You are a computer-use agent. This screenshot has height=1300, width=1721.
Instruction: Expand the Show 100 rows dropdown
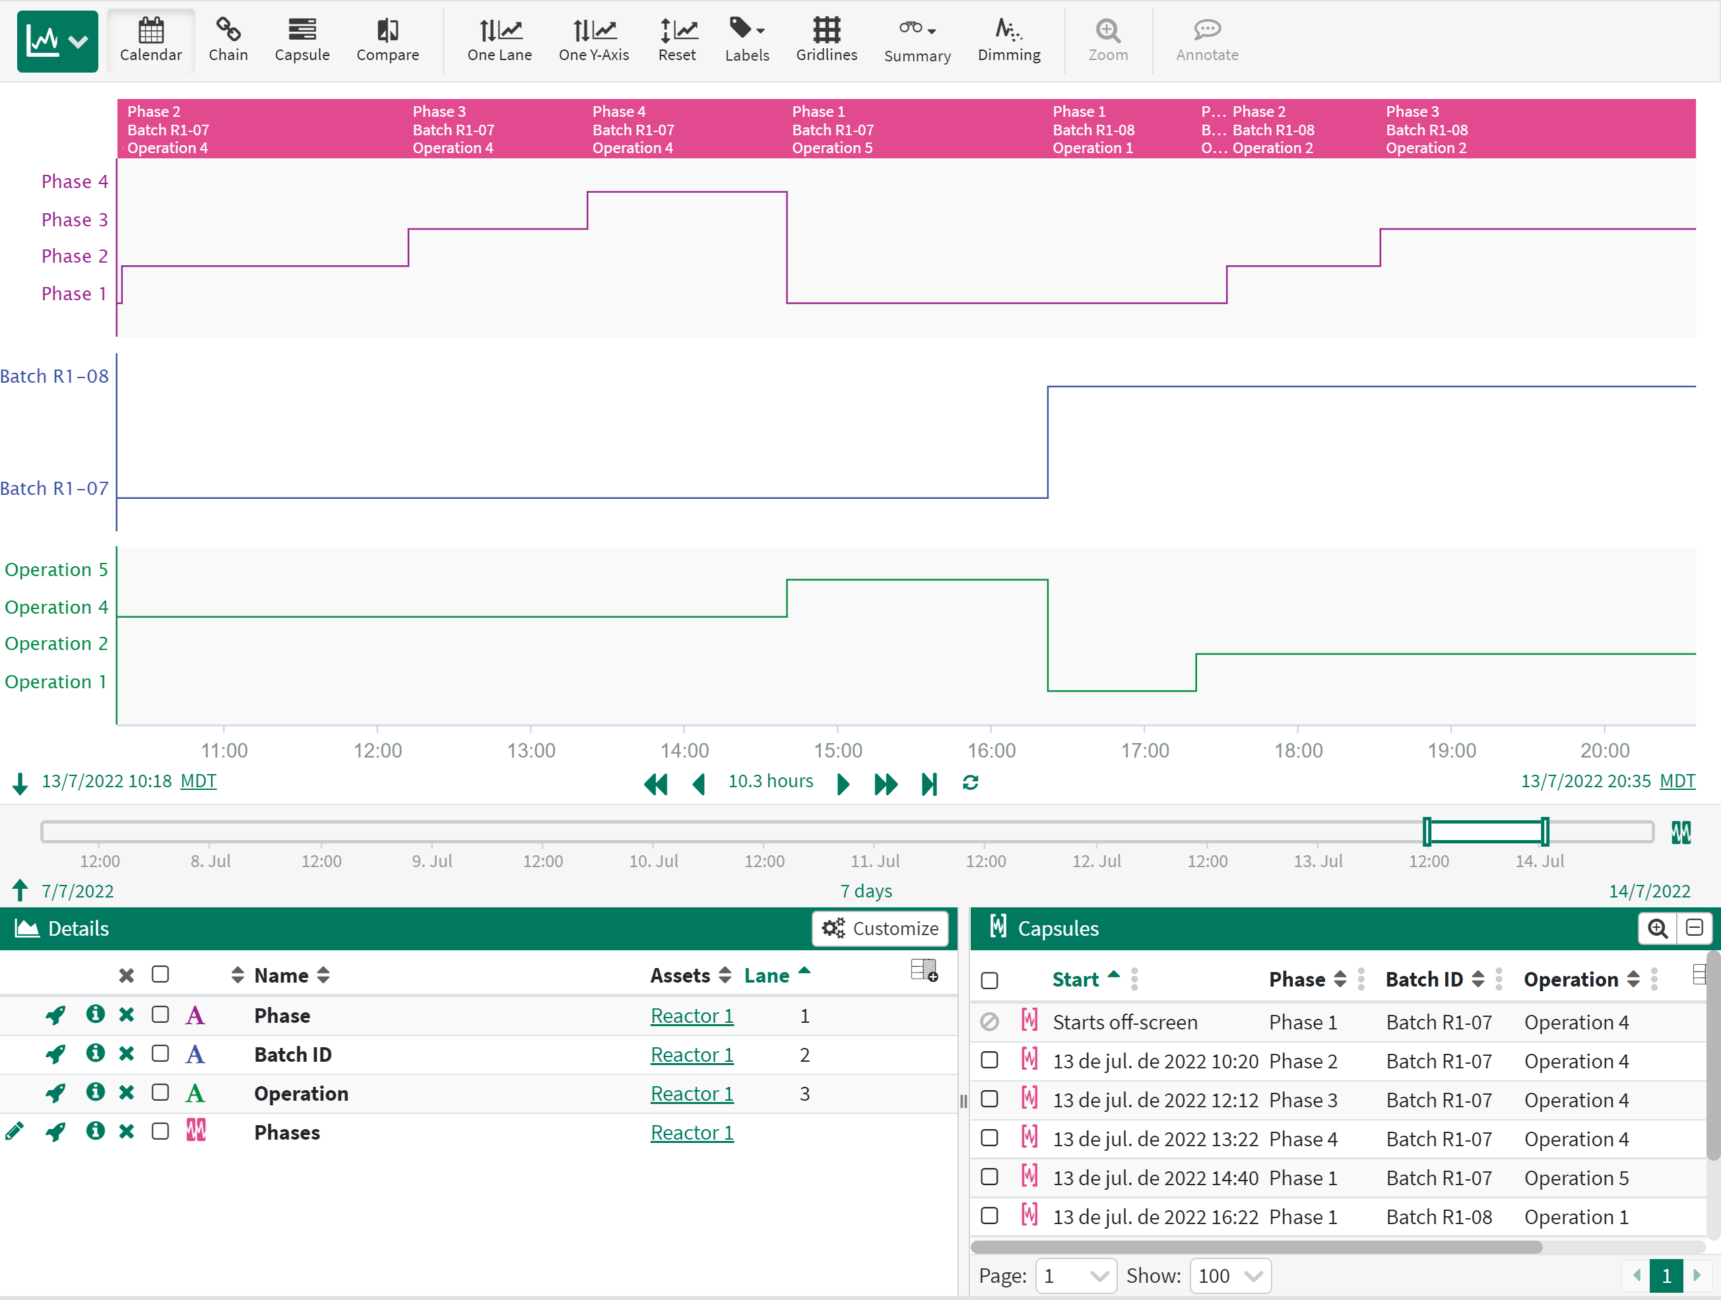tap(1229, 1276)
